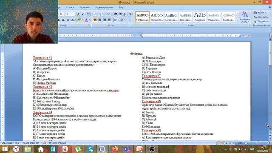The image size is (272, 153).
Task: Open Windows Start menu
Action: 5,149
